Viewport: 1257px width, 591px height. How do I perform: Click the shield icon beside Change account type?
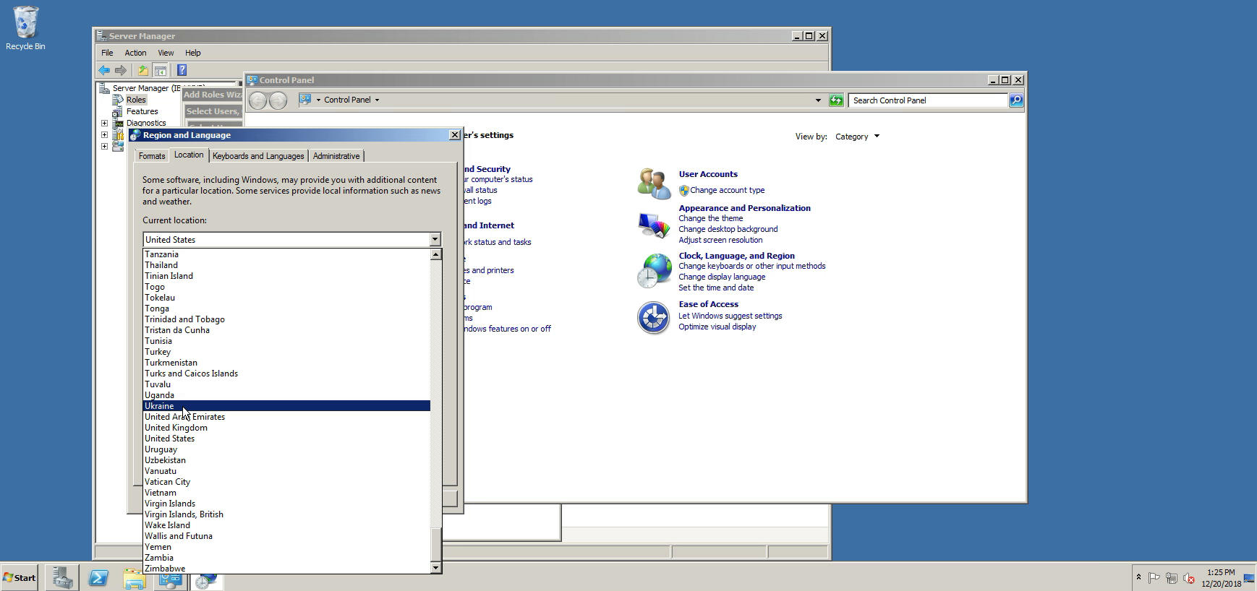(683, 191)
